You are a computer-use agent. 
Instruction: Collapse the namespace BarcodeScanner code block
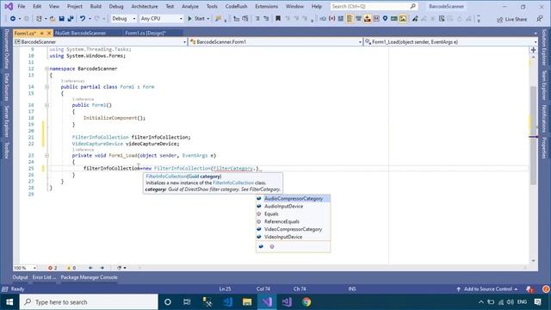click(46, 69)
